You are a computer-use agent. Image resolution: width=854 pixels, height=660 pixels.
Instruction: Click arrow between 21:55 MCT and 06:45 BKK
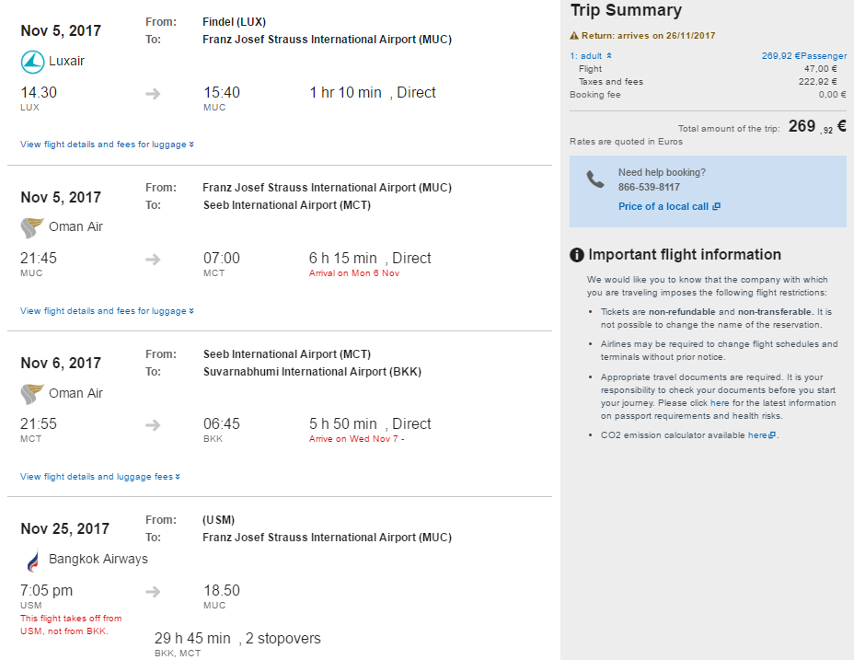pyautogui.click(x=153, y=425)
